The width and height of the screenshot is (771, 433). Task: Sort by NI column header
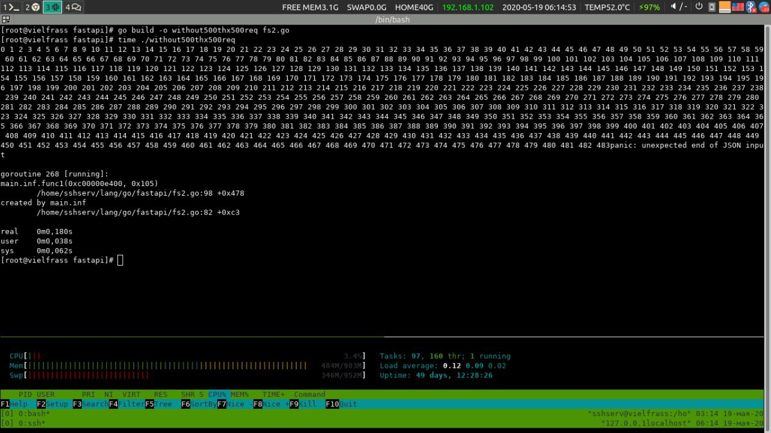(108, 394)
